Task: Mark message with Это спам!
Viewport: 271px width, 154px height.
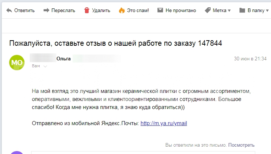Action: (138, 10)
